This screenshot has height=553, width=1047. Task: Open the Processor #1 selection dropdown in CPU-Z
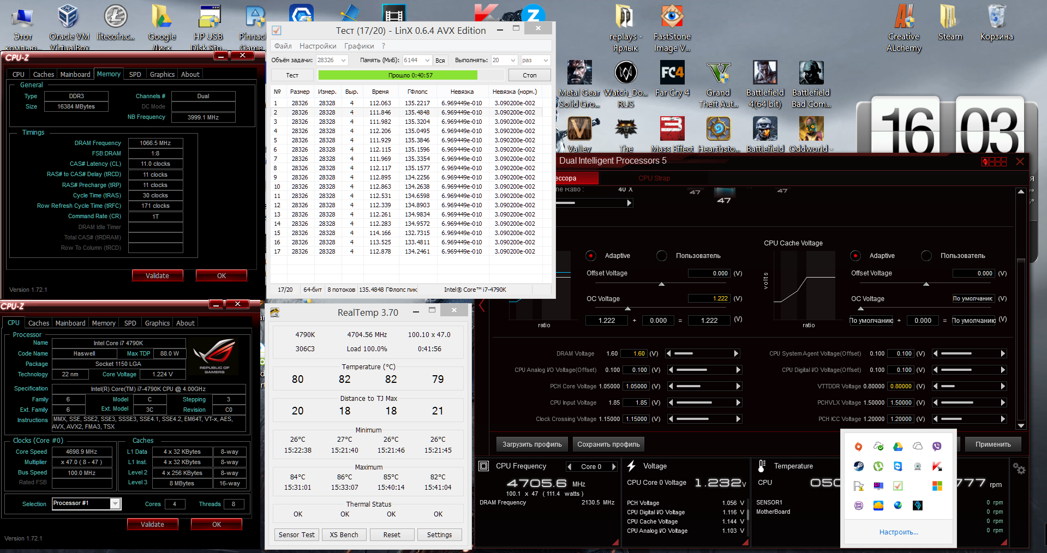pos(86,503)
